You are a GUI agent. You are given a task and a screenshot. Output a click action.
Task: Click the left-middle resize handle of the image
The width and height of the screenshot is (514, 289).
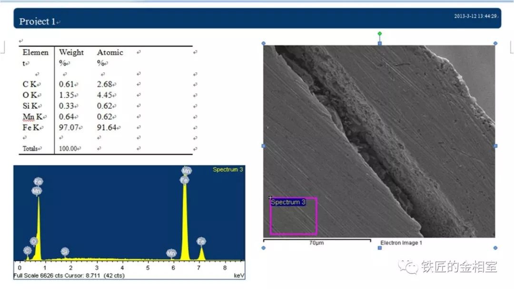pos(264,145)
